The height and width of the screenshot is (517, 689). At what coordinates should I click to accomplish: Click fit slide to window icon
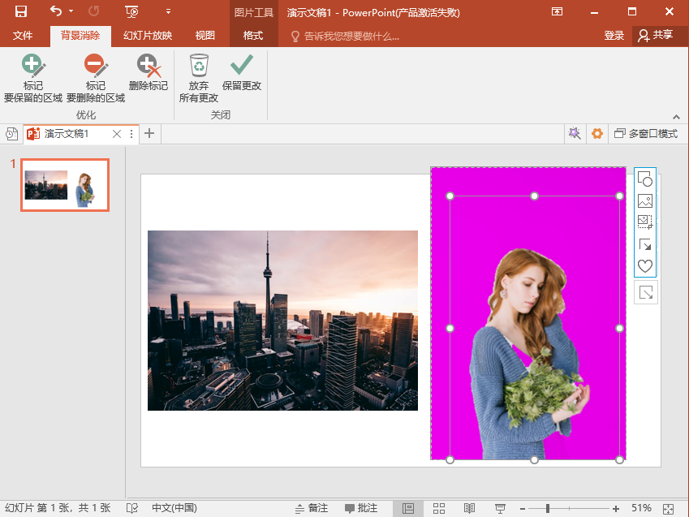click(x=669, y=509)
